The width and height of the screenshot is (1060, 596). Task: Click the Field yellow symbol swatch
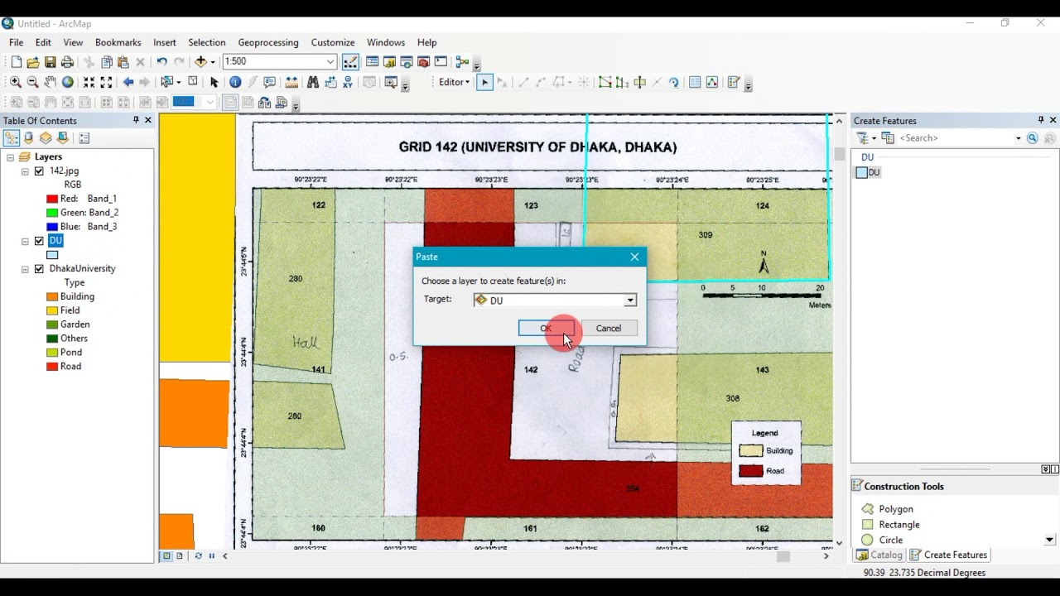52,311
